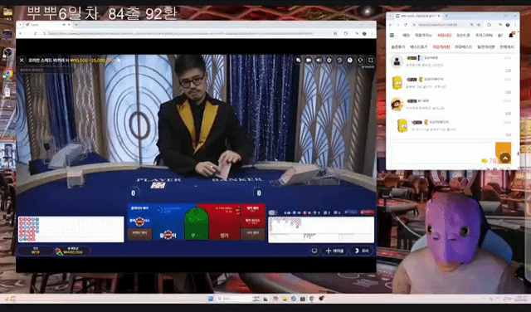Click the big road scoreboard on the right
This screenshot has width=531, height=312.
[x=321, y=229]
